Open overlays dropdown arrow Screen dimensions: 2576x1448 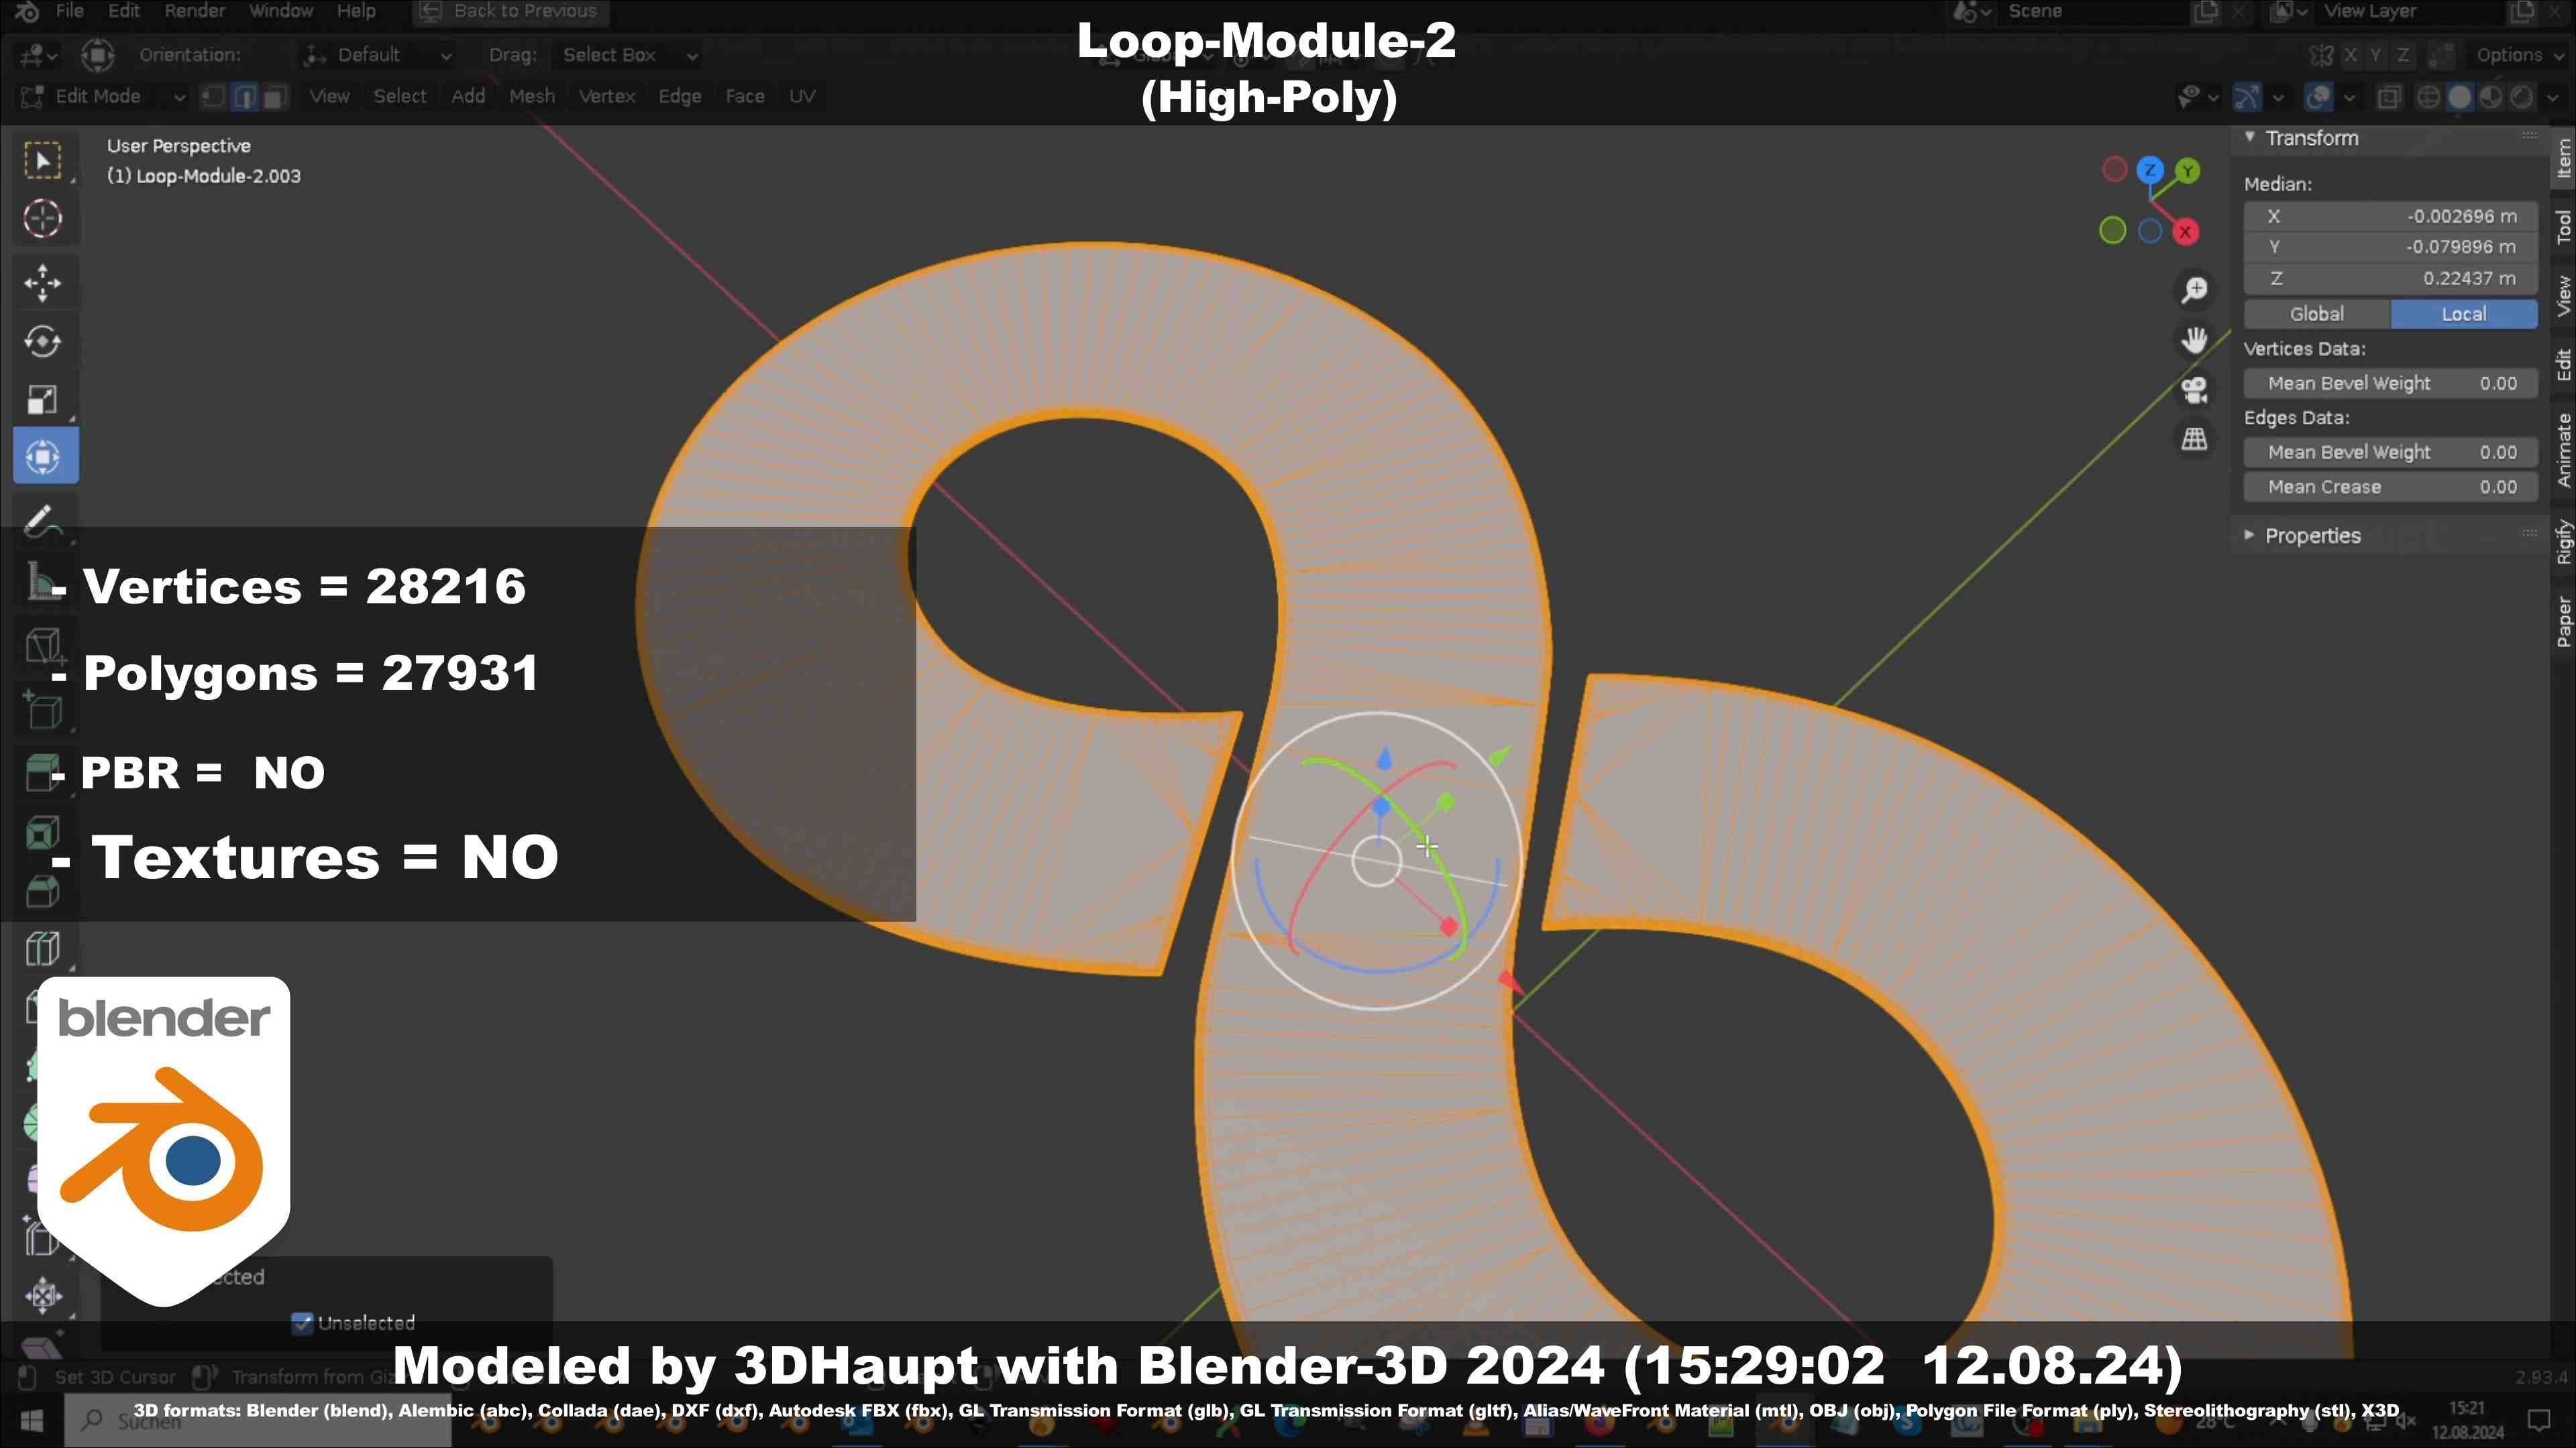click(x=2349, y=97)
